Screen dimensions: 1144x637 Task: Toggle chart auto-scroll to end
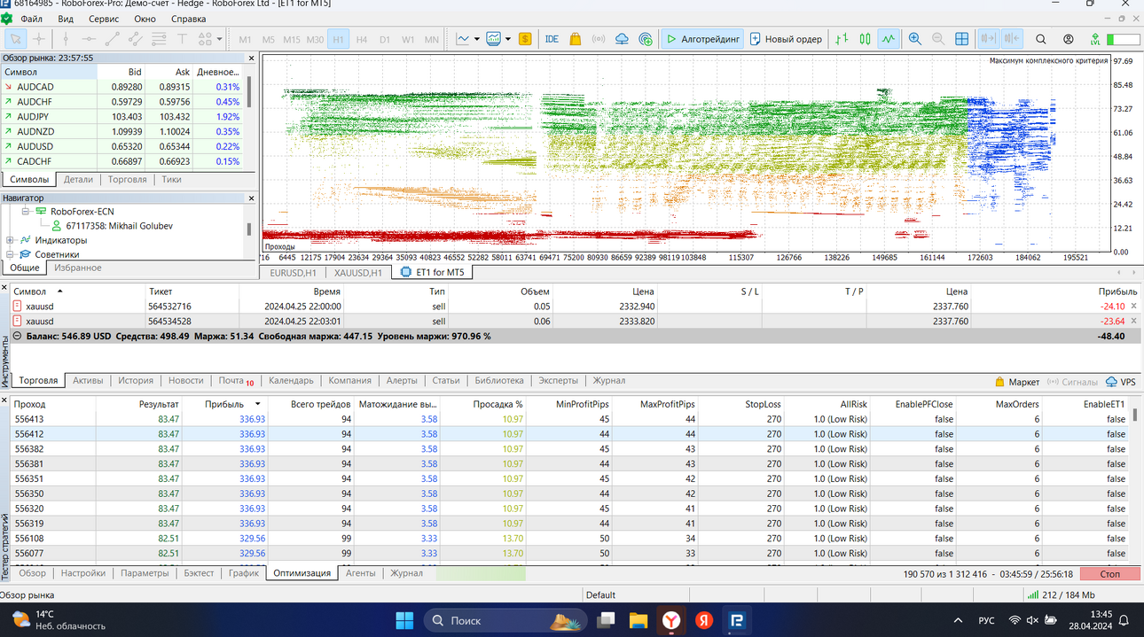click(989, 39)
